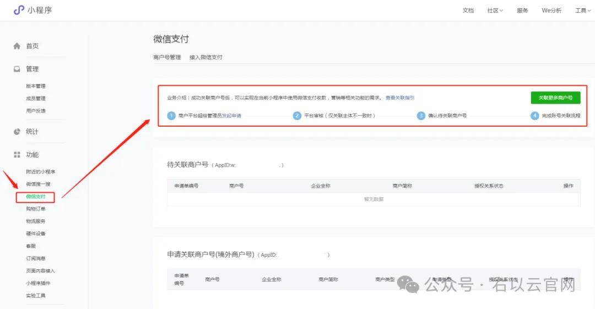Click the 小程序 logo icon
This screenshot has height=309, width=595.
[19, 10]
